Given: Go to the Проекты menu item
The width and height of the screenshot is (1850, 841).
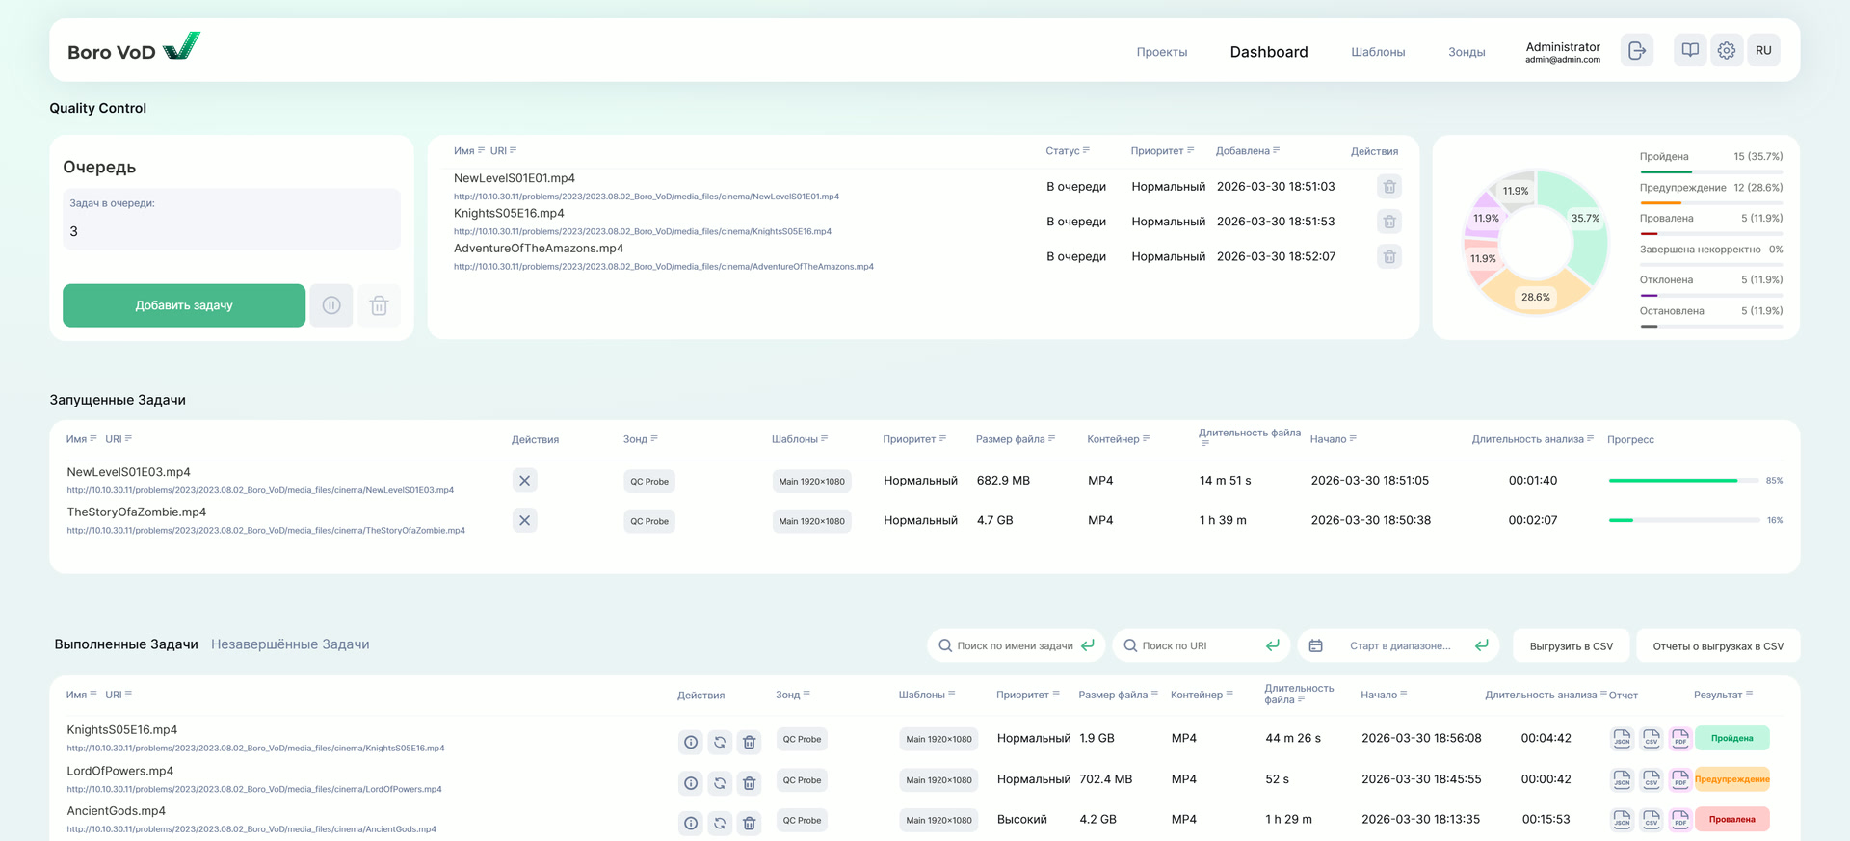Looking at the screenshot, I should coord(1161,52).
